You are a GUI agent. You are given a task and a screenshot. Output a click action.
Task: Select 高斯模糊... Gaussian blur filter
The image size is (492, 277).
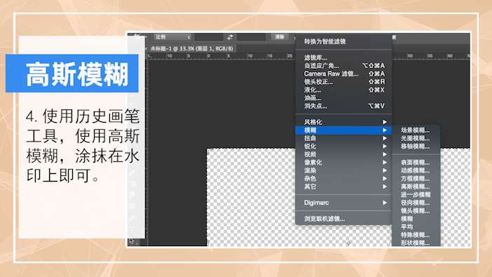point(416,187)
